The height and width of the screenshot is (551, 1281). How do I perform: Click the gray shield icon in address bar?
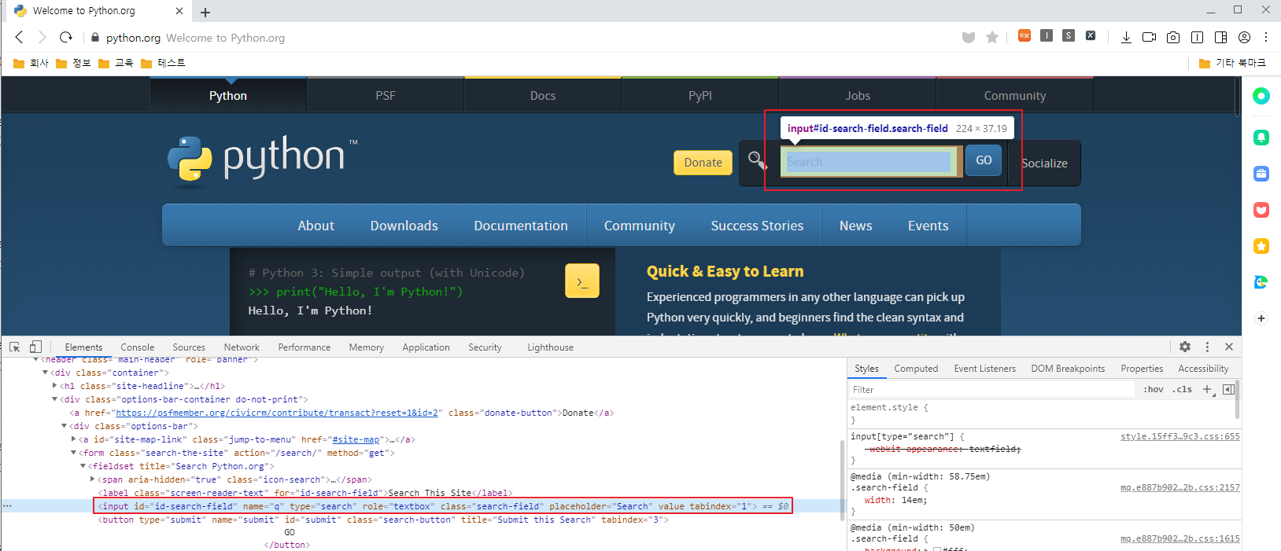969,37
